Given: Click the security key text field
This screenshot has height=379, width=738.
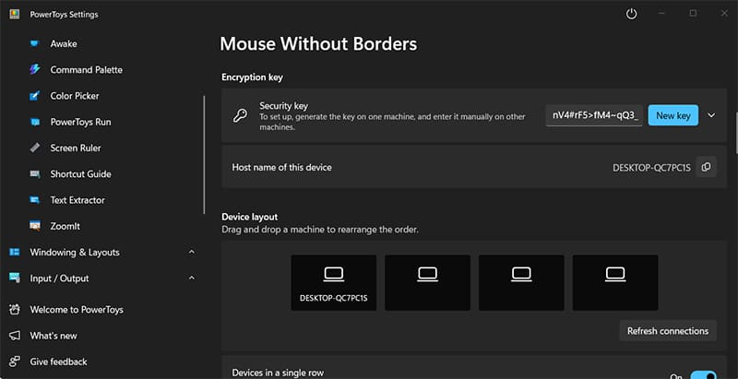Looking at the screenshot, I should (x=594, y=116).
